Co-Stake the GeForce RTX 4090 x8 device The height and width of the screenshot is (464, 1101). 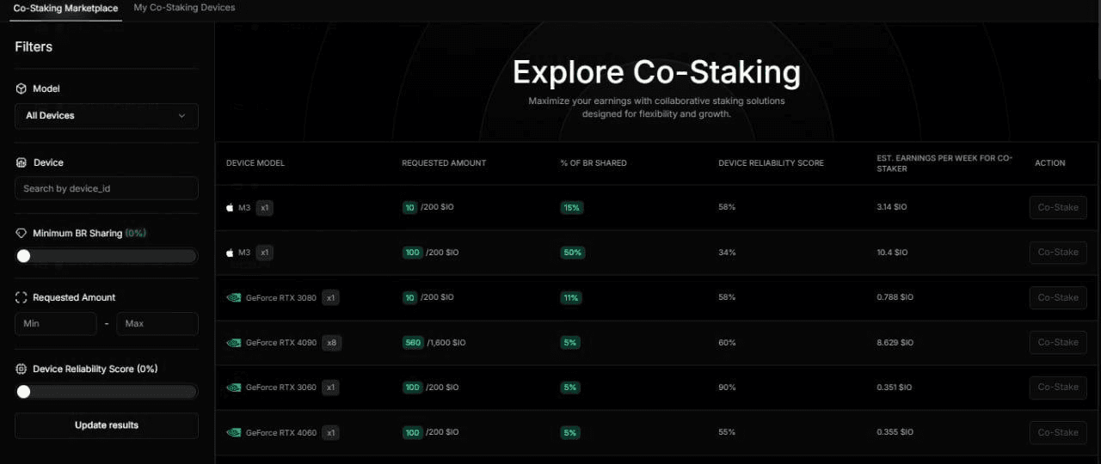[x=1058, y=342]
